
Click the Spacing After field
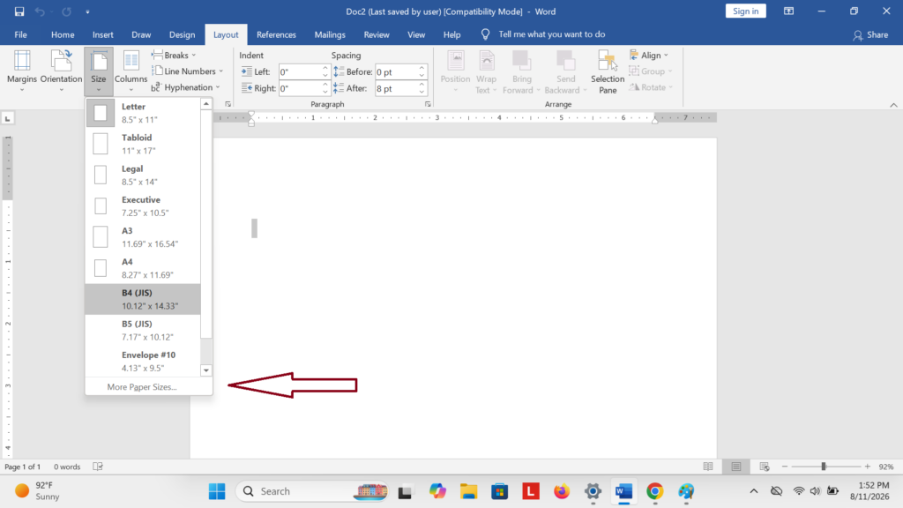(396, 88)
